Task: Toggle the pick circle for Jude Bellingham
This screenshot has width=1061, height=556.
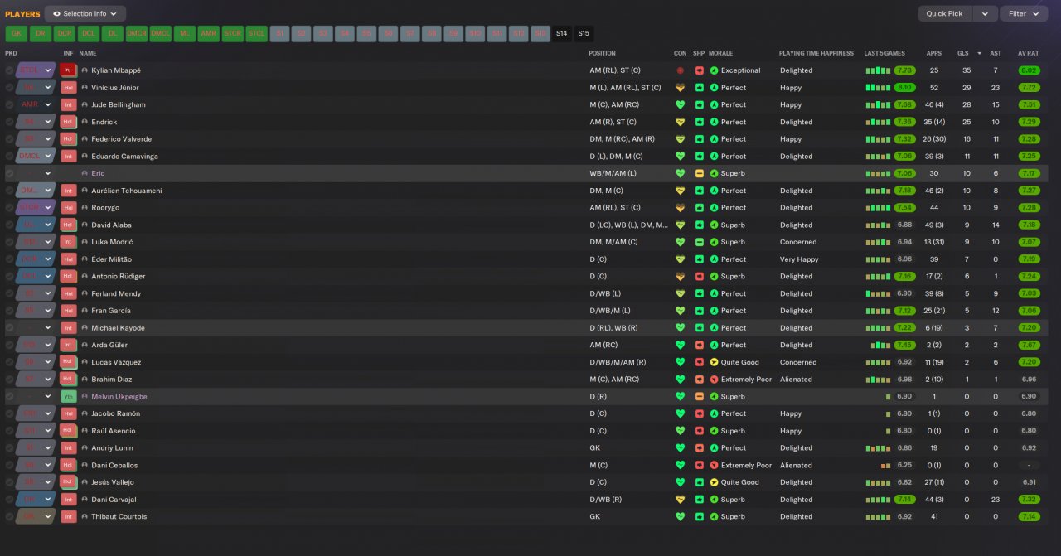Action: (9, 104)
